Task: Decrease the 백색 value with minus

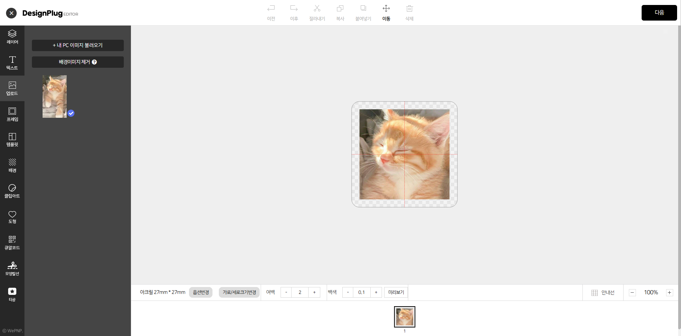Action: tap(348, 292)
